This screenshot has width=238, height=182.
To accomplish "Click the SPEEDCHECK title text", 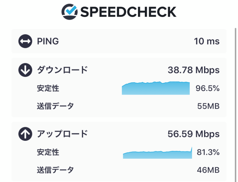I will pyautogui.click(x=128, y=12).
